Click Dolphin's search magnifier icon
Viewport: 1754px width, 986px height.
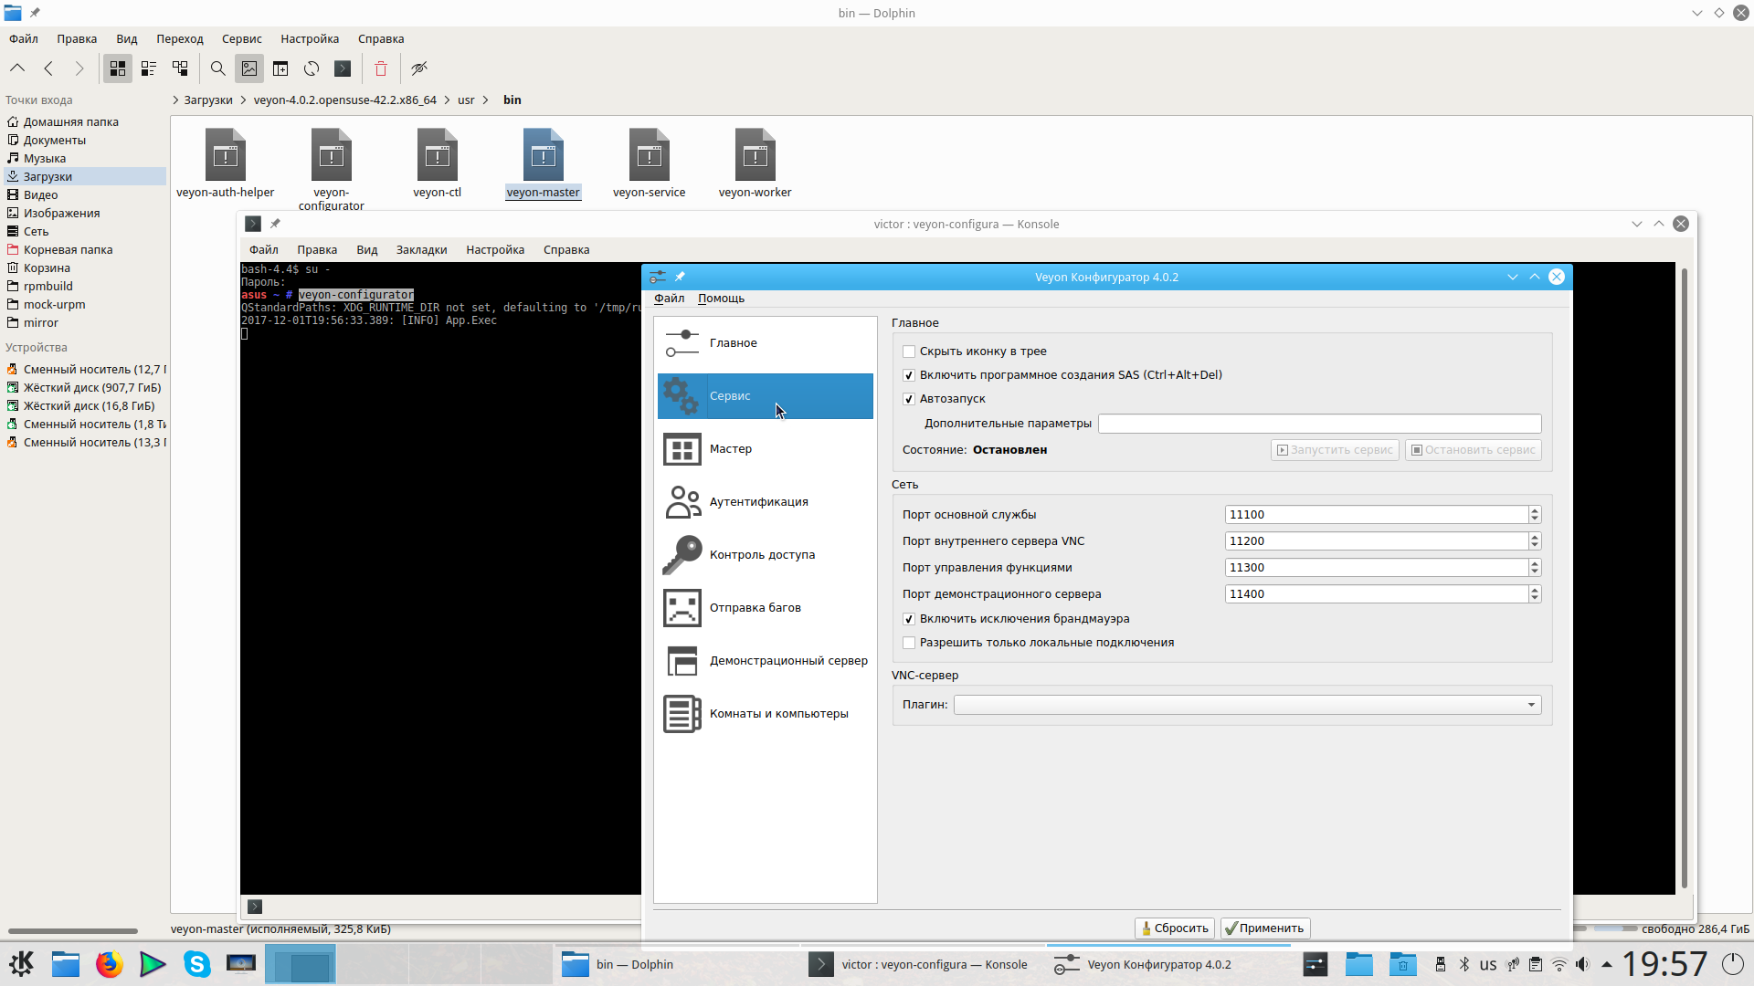tap(217, 68)
